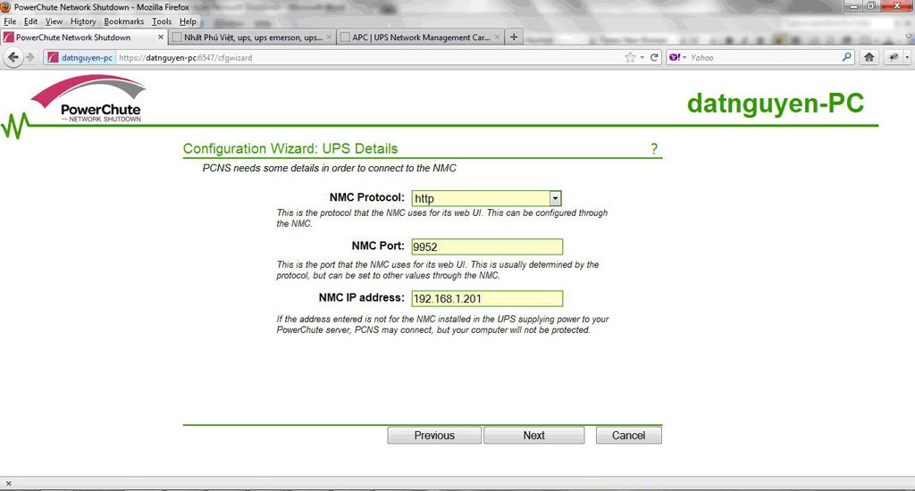Open the Firefox home page icon
915x491 pixels.
[x=869, y=57]
